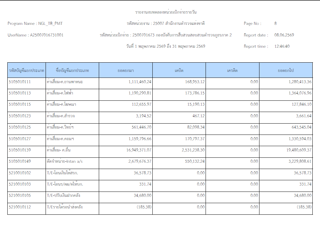Viewport: 320px width, 226px height.
Task: Select account code 5105010111 cell
Action: click(x=27, y=83)
